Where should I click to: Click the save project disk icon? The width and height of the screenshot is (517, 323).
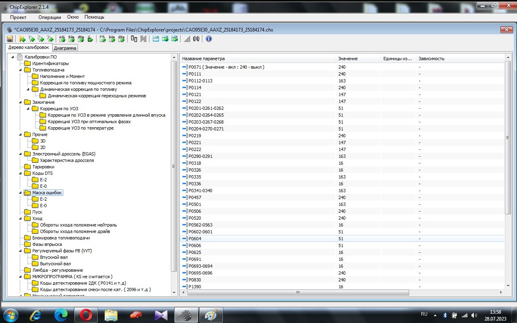click(10, 39)
